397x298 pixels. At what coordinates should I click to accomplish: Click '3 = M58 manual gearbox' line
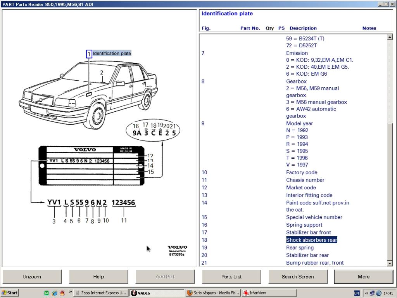pos(316,102)
